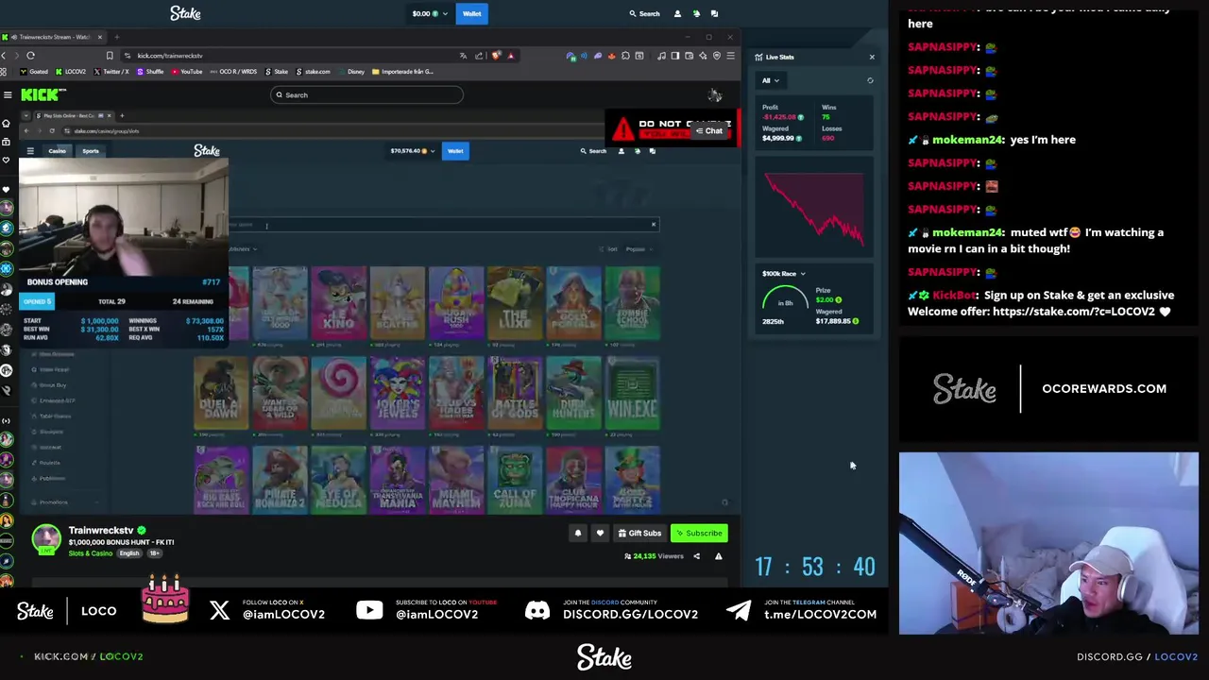Toggle stream notifications bell
The width and height of the screenshot is (1209, 680).
pos(578,534)
